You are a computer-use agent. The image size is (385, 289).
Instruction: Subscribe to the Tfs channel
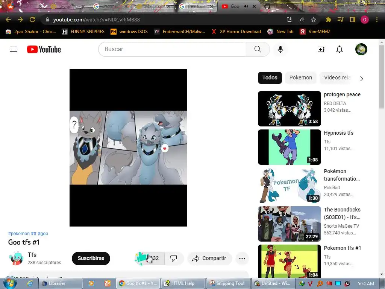point(91,258)
